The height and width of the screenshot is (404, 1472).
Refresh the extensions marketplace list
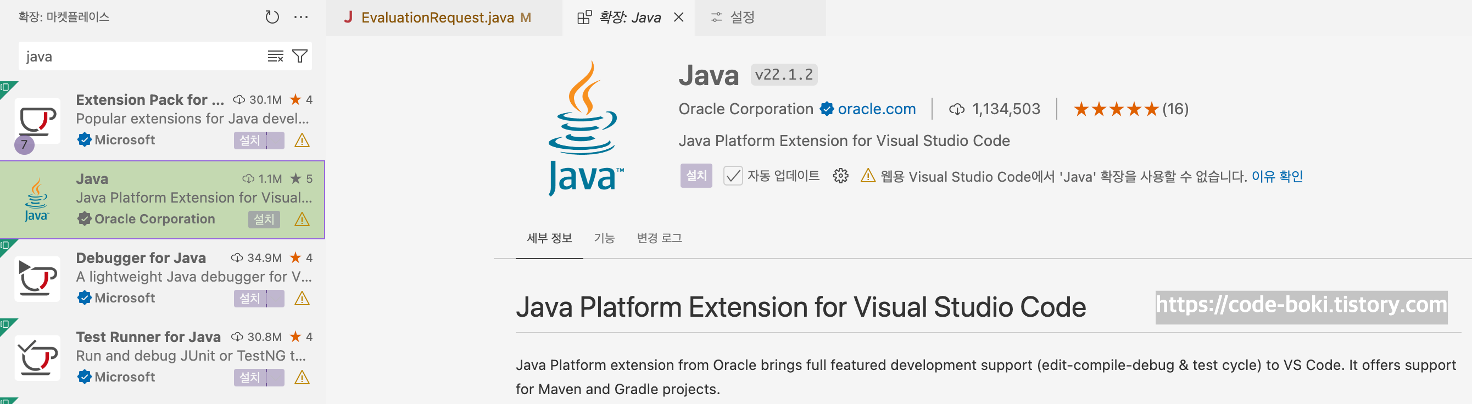[x=272, y=17]
